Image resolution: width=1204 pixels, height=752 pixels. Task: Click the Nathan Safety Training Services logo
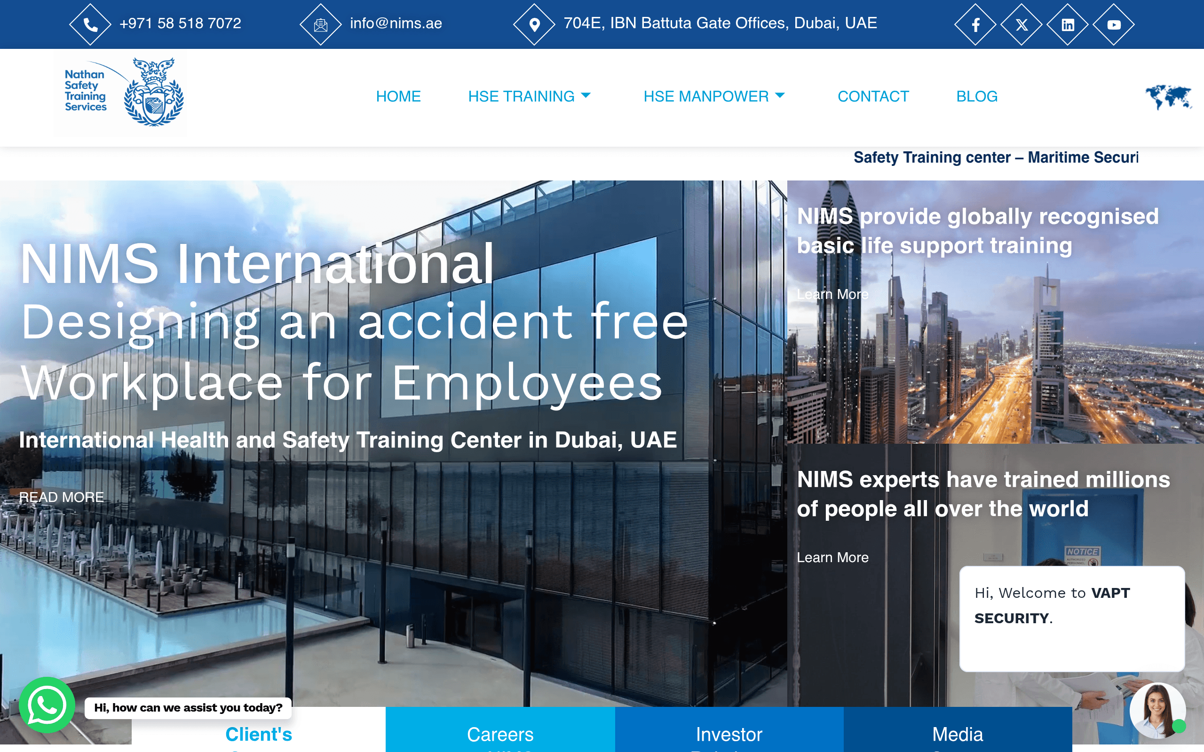click(x=121, y=94)
